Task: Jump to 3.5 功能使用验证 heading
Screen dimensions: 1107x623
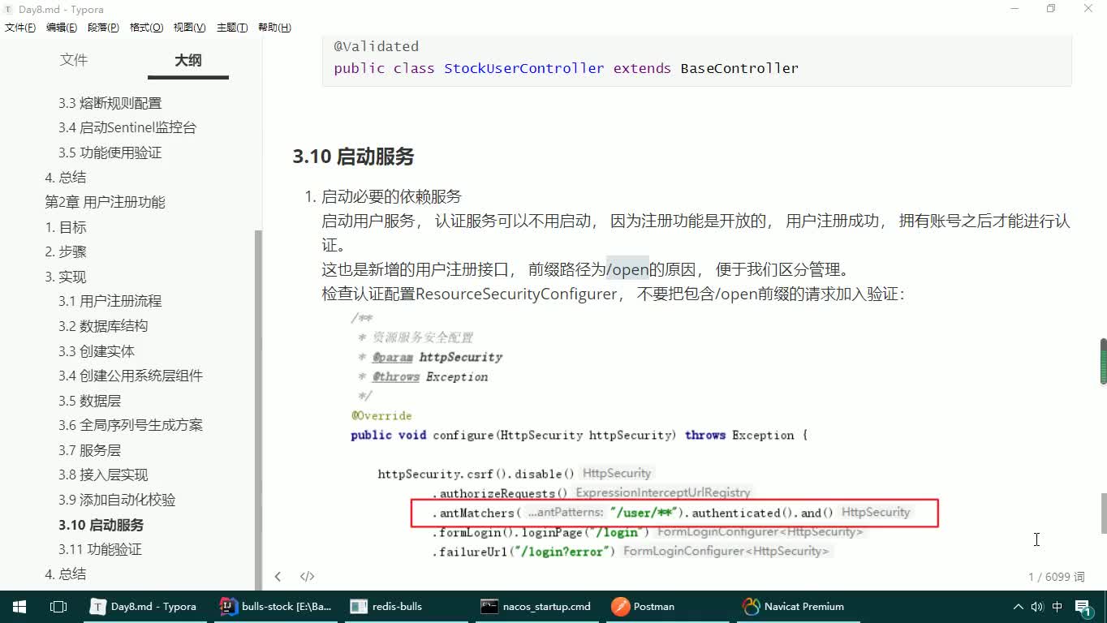Action: coord(110,153)
